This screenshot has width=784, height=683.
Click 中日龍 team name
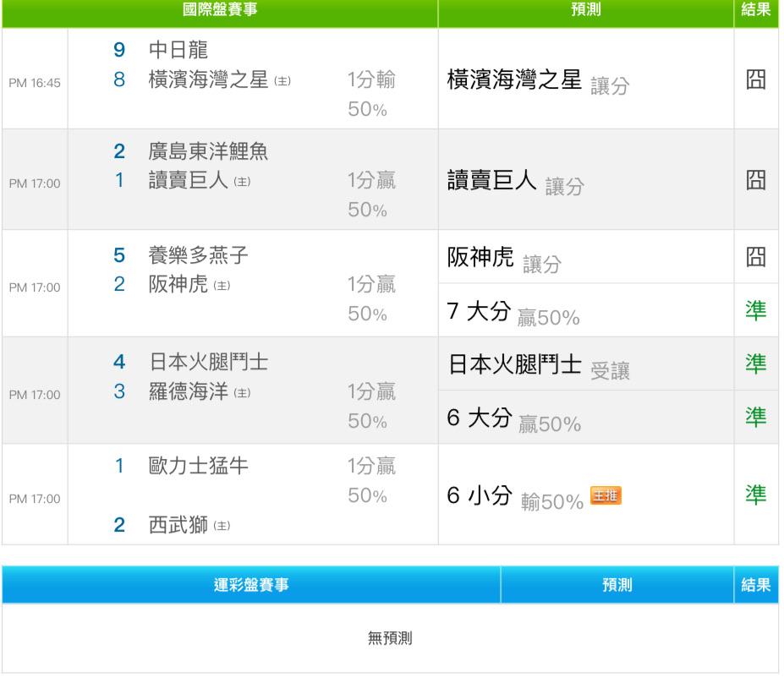[172, 51]
